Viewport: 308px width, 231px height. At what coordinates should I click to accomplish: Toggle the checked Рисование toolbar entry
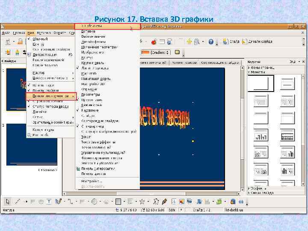pos(107,110)
